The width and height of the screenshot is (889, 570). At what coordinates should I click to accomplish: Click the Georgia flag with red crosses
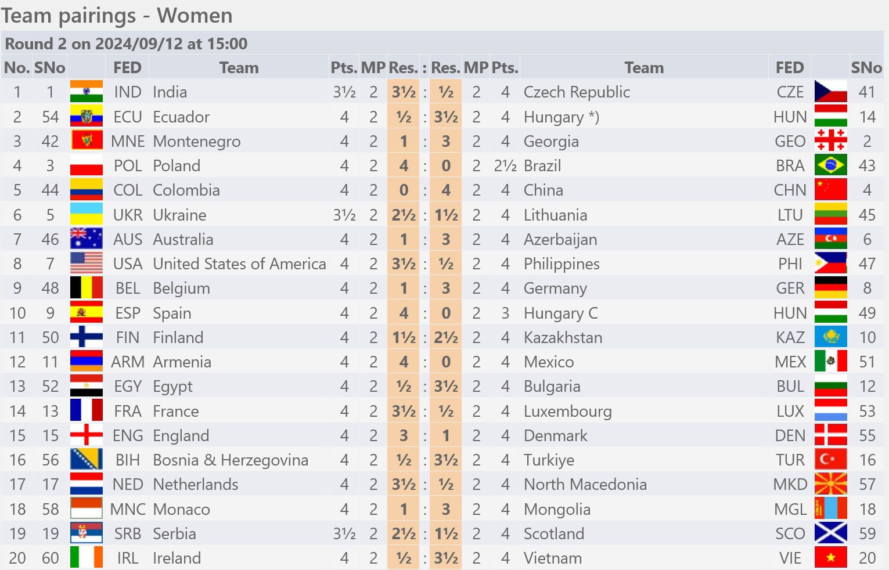click(x=830, y=141)
